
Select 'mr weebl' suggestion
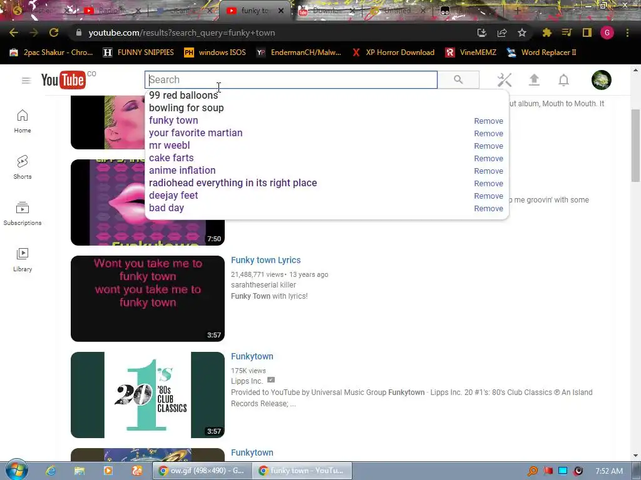169,145
